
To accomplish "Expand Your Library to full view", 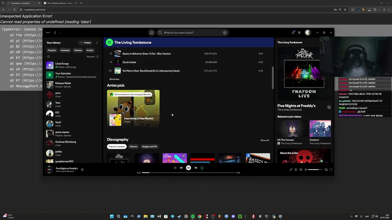I will pyautogui.click(x=97, y=43).
